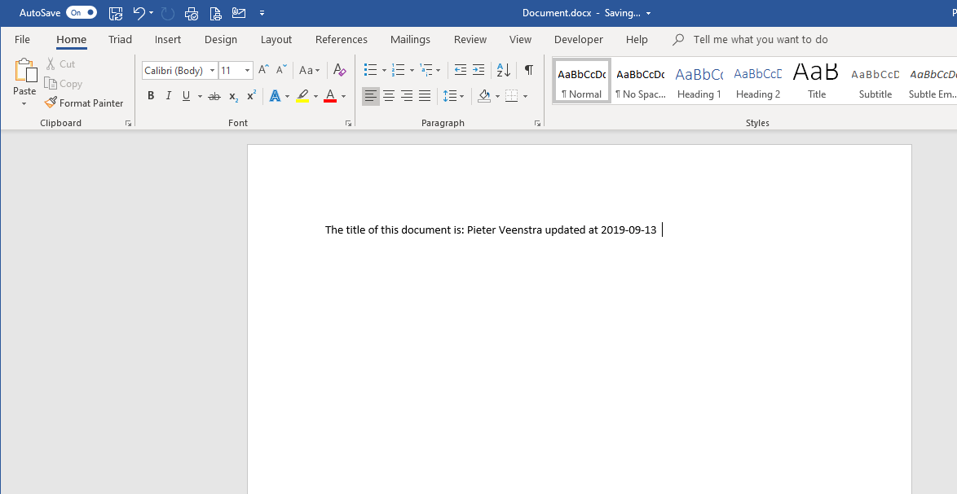Switch to the Design tab

221,40
